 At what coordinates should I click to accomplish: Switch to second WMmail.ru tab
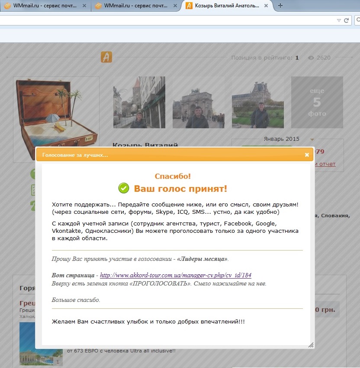[x=135, y=6]
